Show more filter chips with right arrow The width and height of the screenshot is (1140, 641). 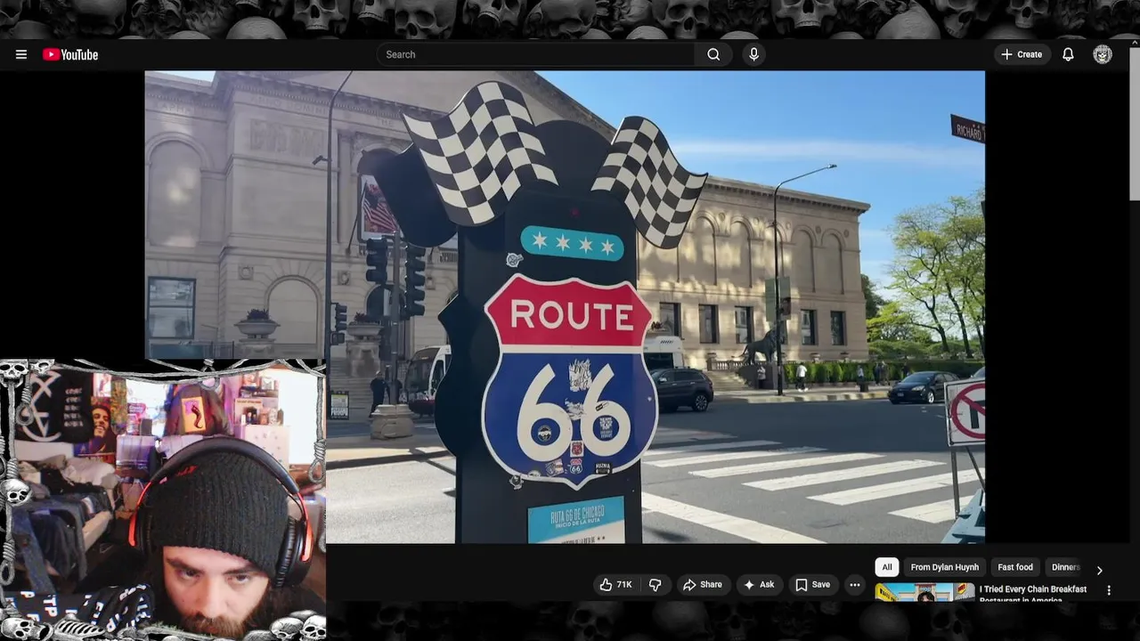click(1099, 570)
